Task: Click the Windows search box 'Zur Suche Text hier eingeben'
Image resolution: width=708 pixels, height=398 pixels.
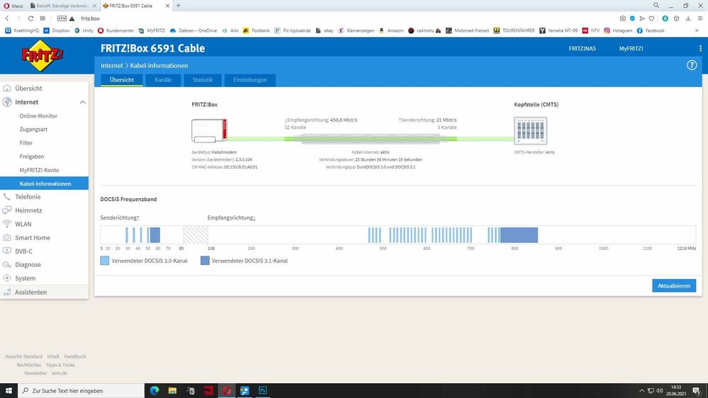Action: coord(81,391)
